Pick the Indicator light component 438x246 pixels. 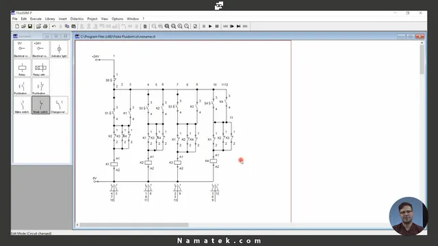(x=59, y=49)
